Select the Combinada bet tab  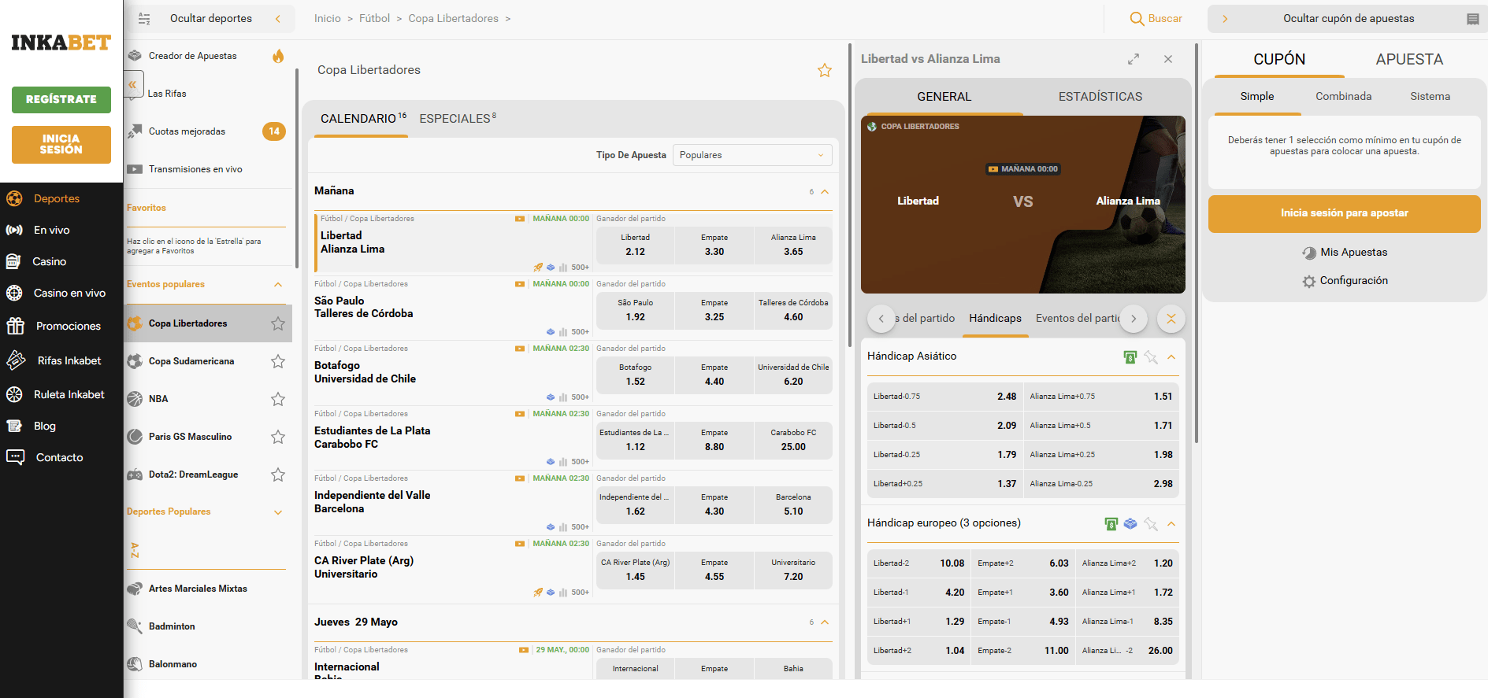(x=1343, y=96)
